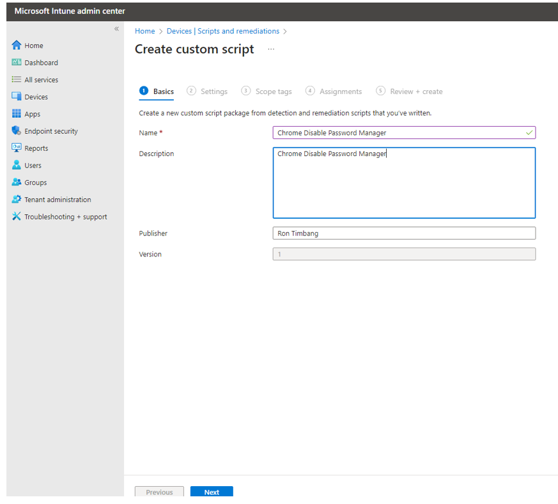This screenshot has width=558, height=504.
Task: Click the step 5 circle for Review + create
Action: click(380, 91)
